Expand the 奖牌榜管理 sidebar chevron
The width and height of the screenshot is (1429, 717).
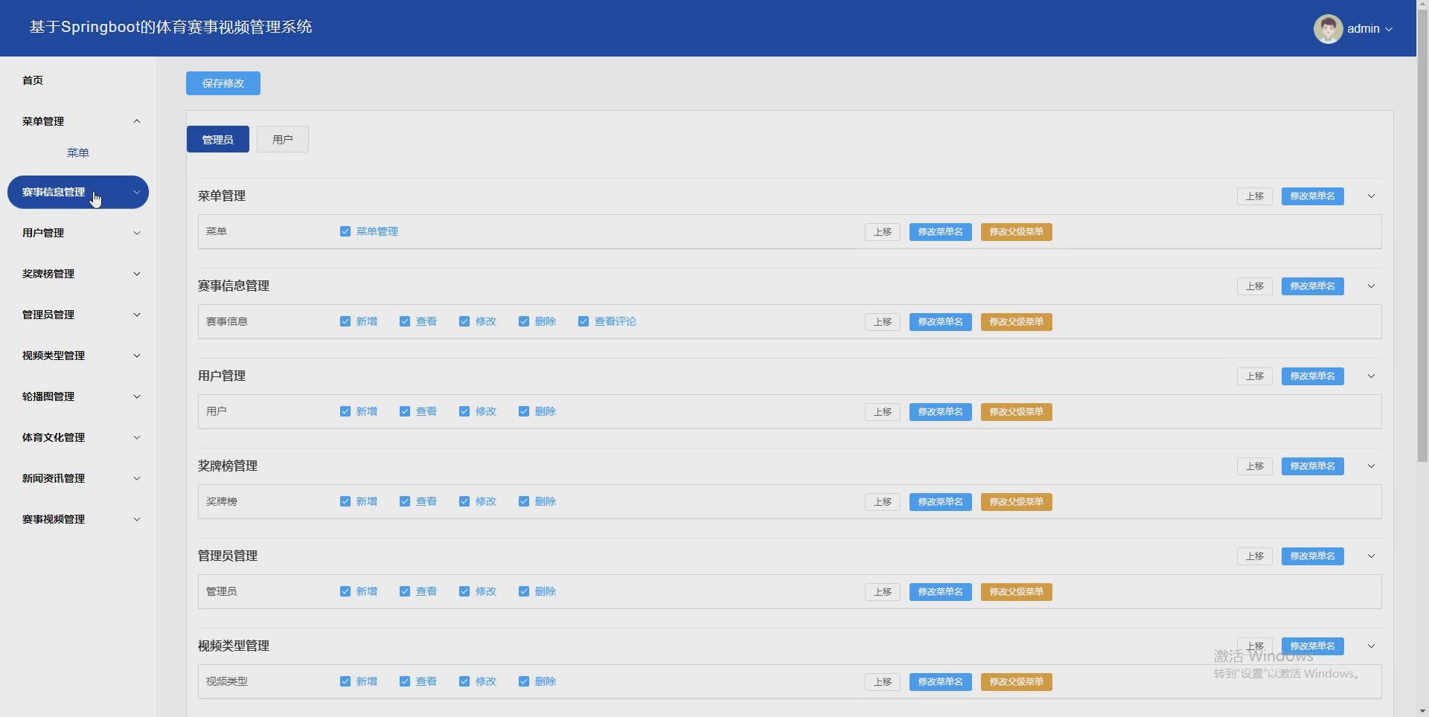click(137, 274)
